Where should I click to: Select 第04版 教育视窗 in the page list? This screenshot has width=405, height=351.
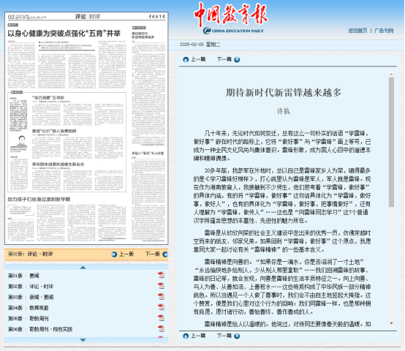[29, 308]
